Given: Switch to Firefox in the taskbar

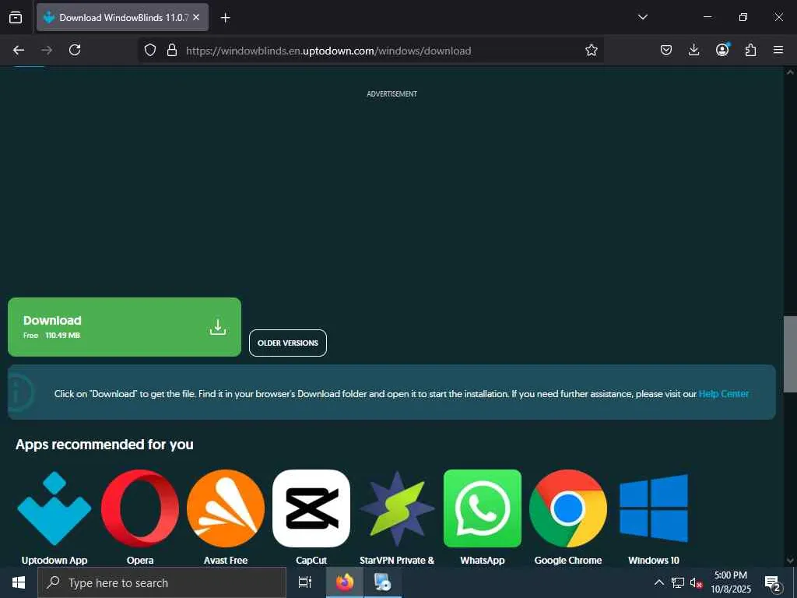Looking at the screenshot, I should tap(345, 582).
